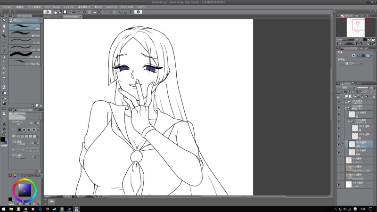Choose the 軟らかめ eraser sub tool
The image size is (377, 212).
(x=25, y=34)
